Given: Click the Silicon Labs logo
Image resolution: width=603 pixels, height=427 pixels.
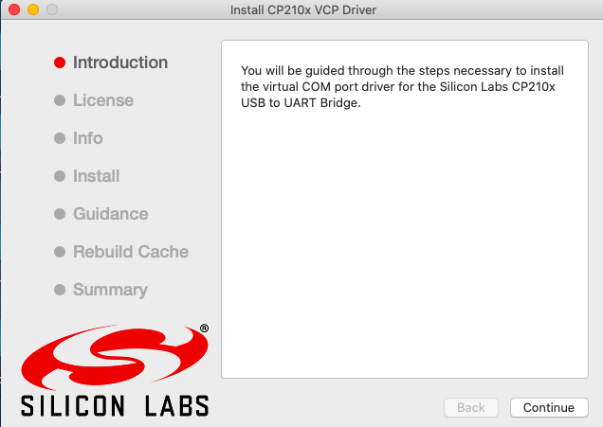Looking at the screenshot, I should point(115,370).
